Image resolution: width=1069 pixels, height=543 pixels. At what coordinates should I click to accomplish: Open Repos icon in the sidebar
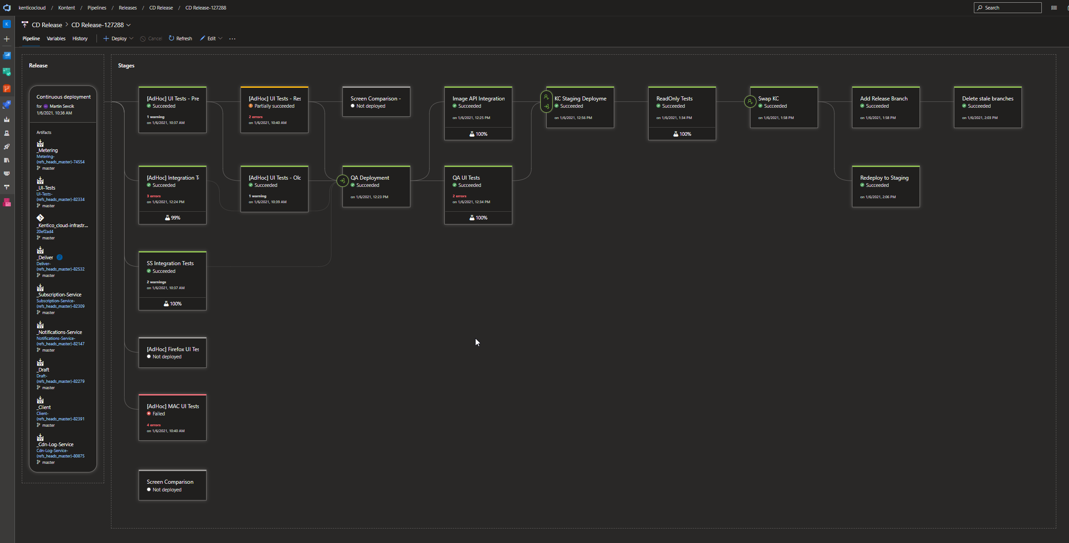7,89
